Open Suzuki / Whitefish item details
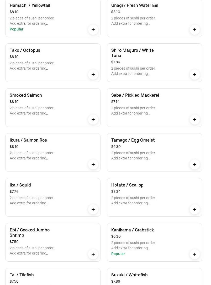 pyautogui.click(x=129, y=275)
